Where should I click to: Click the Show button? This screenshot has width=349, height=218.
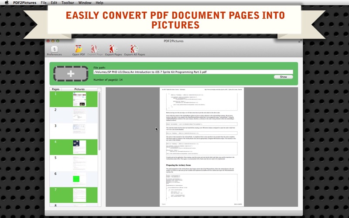(x=283, y=77)
